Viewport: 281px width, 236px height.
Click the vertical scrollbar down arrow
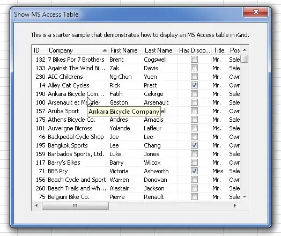tap(245, 197)
